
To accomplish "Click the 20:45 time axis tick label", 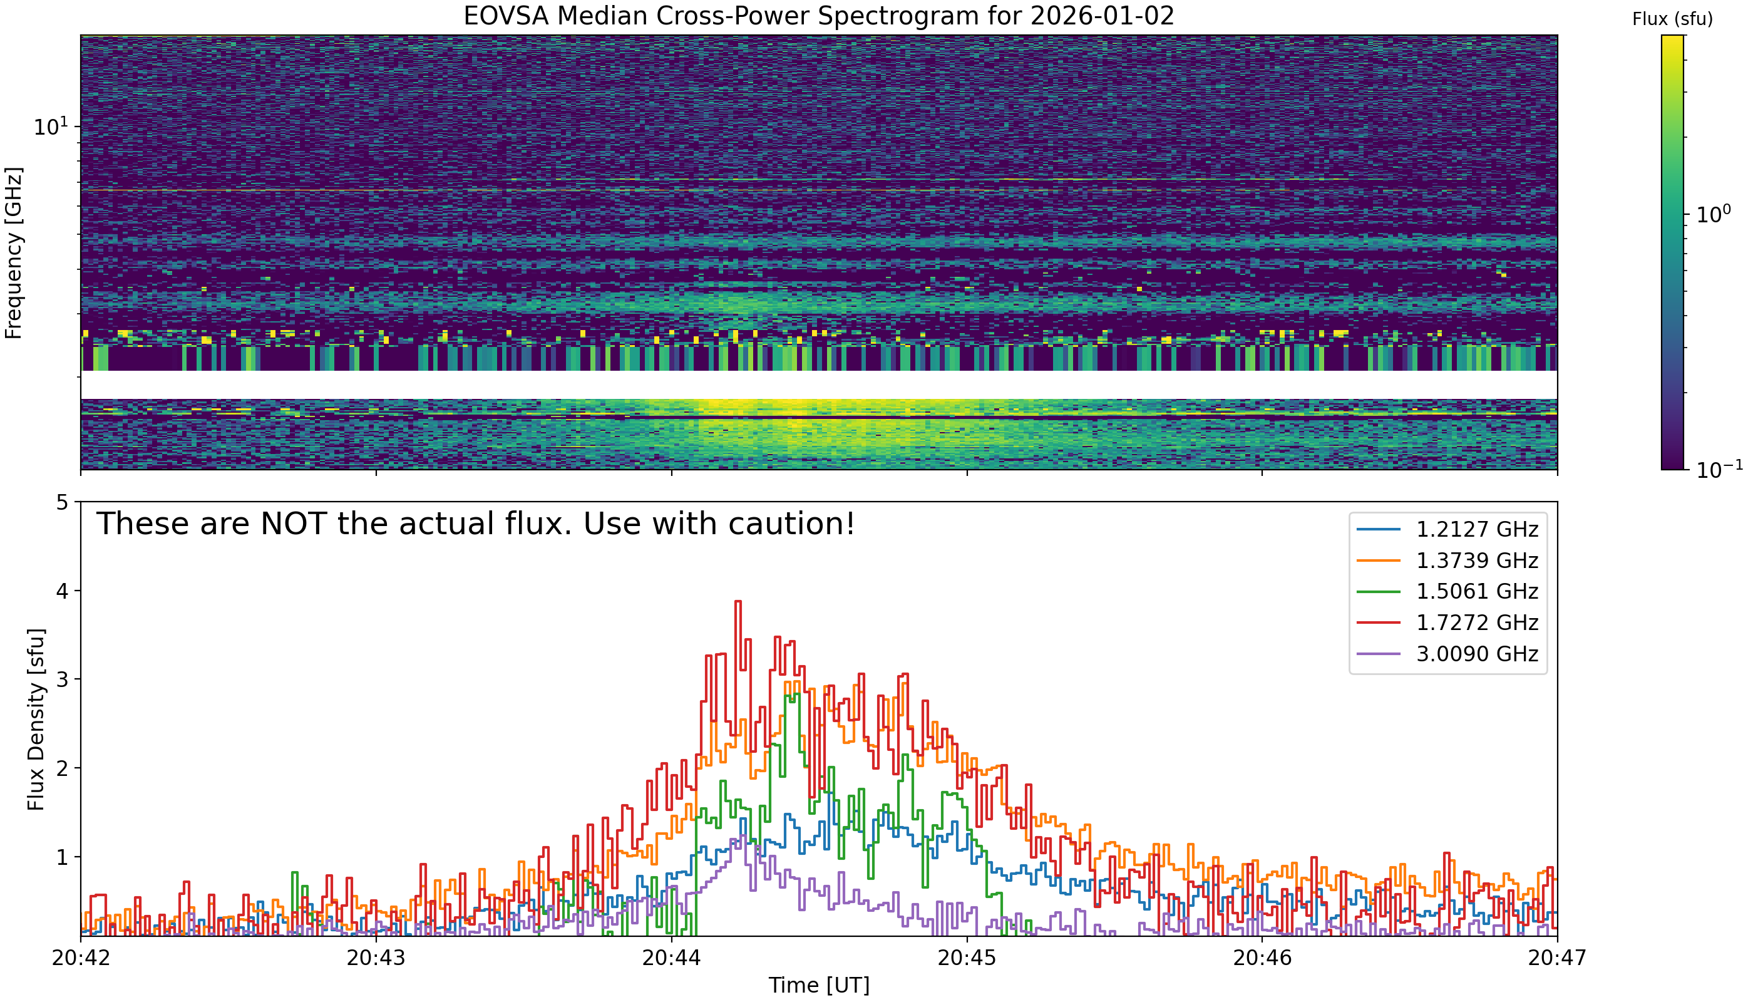I will [x=967, y=958].
